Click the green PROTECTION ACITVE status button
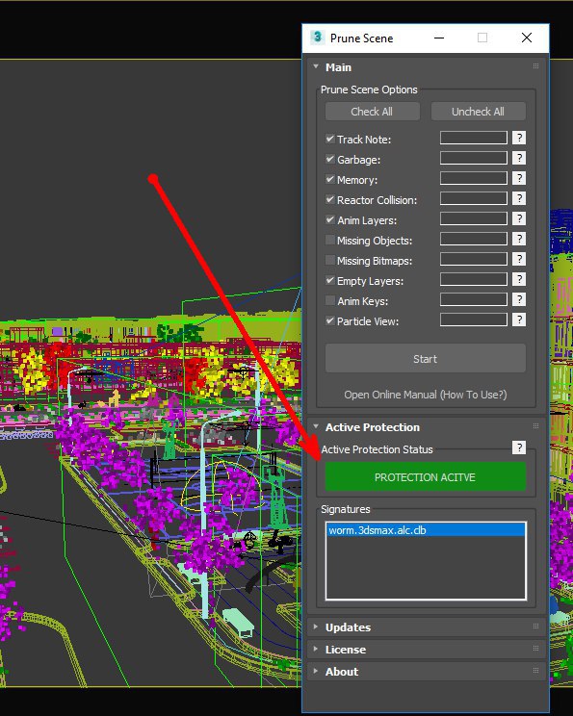 tap(426, 477)
